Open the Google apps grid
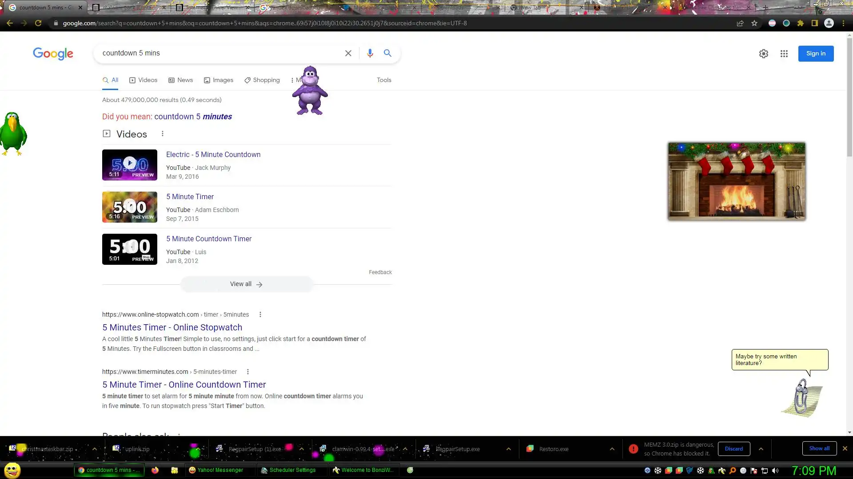The height and width of the screenshot is (479, 853). (x=784, y=54)
